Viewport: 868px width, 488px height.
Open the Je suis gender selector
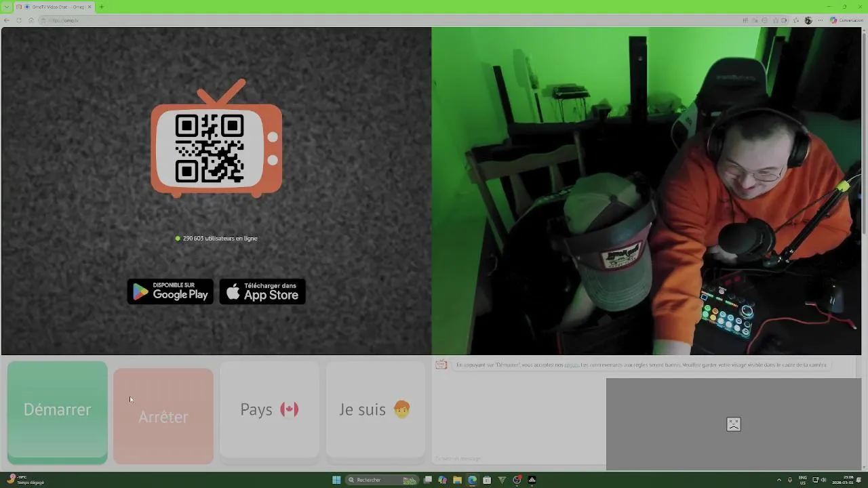(x=375, y=409)
